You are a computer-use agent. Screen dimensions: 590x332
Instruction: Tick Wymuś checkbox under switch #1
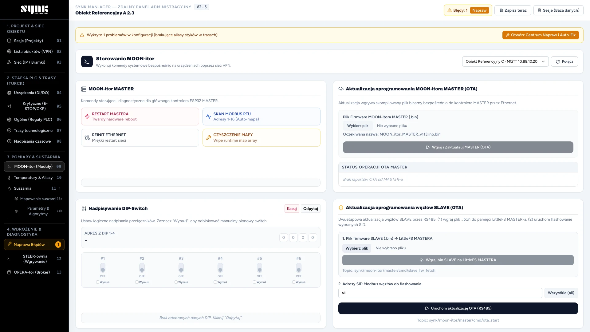[98, 282]
